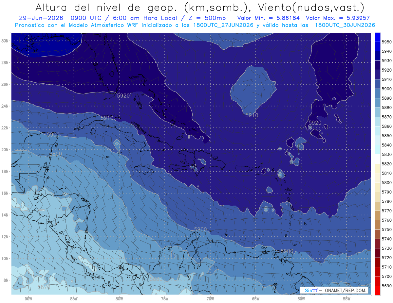393x303 pixels.
Task: Click the '70W' longitude label
Action: 210,298
